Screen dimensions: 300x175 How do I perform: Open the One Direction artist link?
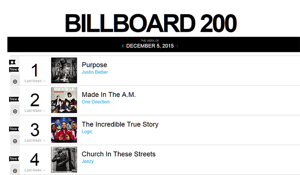pyautogui.click(x=95, y=102)
